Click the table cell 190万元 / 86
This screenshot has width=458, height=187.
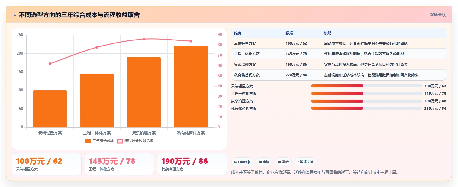(296, 65)
